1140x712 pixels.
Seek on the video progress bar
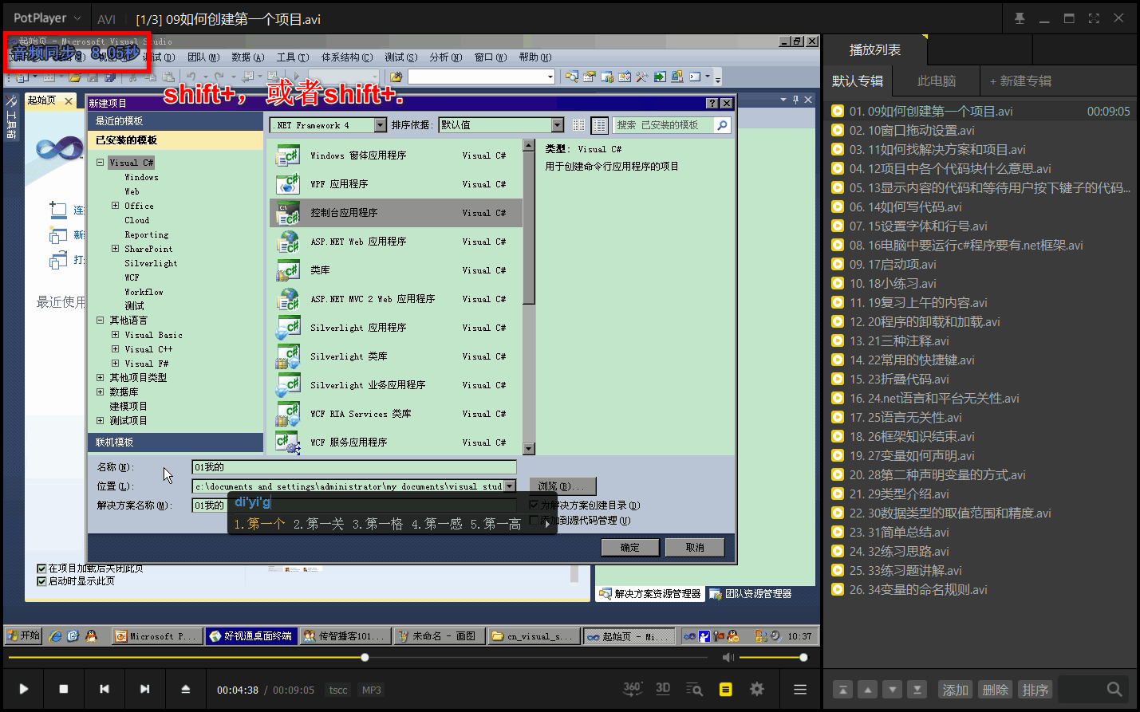(x=359, y=658)
